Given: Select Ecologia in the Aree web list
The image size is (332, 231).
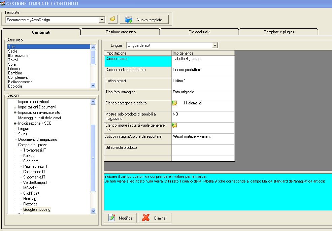Looking at the screenshot, I should tap(49, 86).
